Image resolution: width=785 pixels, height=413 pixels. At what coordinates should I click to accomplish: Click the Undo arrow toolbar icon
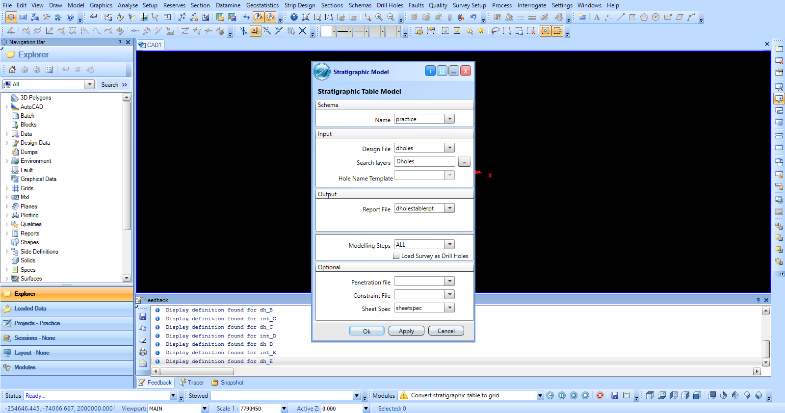[473, 17]
